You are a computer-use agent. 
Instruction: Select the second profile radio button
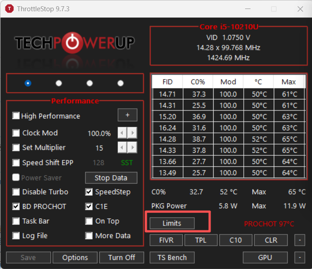(x=59, y=83)
